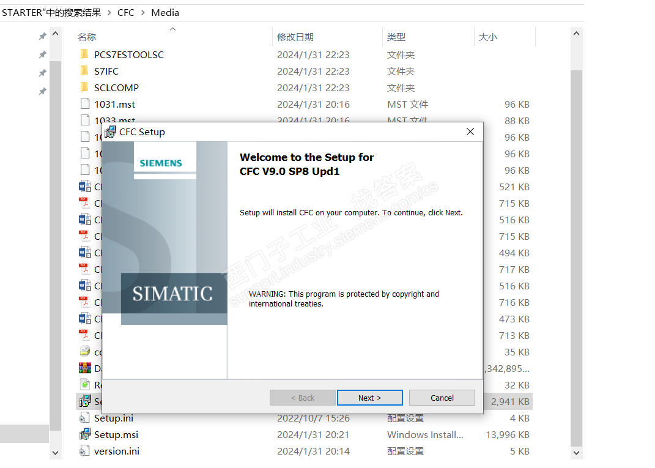
Task: Expand the chevron before CFC in breadcrumb
Action: (x=109, y=12)
